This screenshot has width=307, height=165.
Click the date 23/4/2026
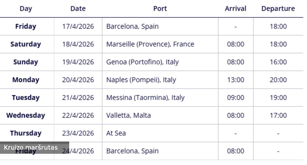pyautogui.click(x=78, y=133)
